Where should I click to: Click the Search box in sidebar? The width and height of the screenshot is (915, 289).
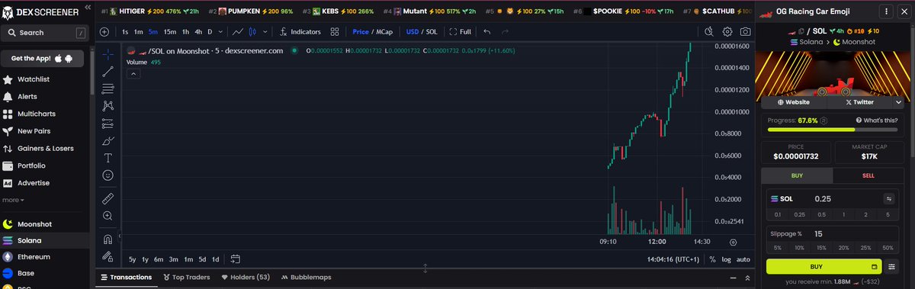tap(45, 33)
